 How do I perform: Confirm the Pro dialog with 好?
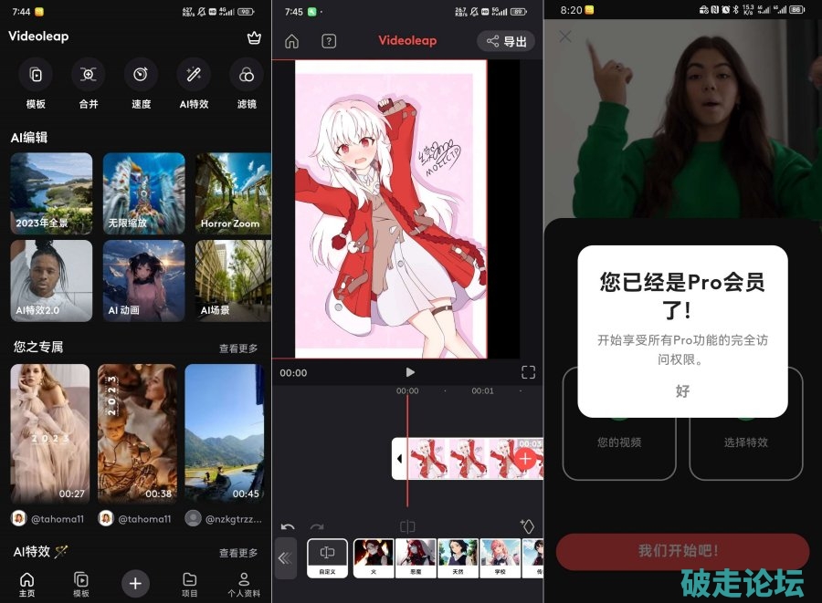coord(682,390)
